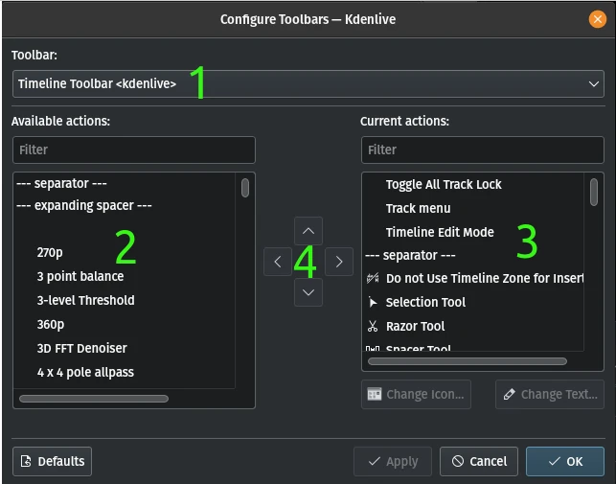The height and width of the screenshot is (484, 616).
Task: Click the right arrow to add action
Action: pos(339,262)
